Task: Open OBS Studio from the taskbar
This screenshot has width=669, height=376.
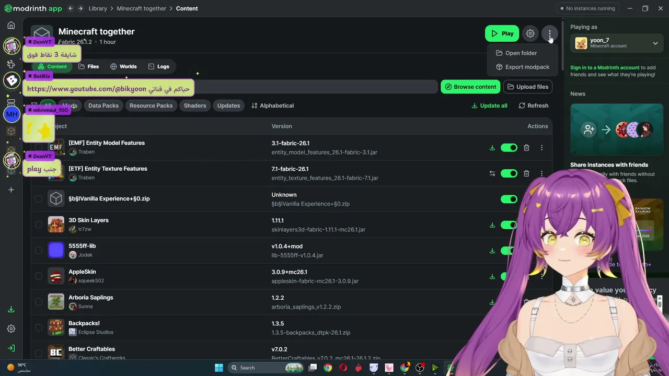Action: pos(420,368)
